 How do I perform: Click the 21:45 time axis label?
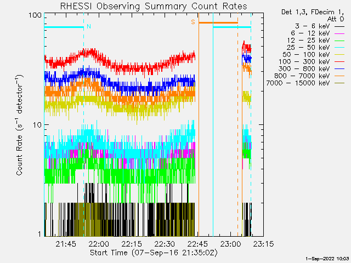point(66,244)
